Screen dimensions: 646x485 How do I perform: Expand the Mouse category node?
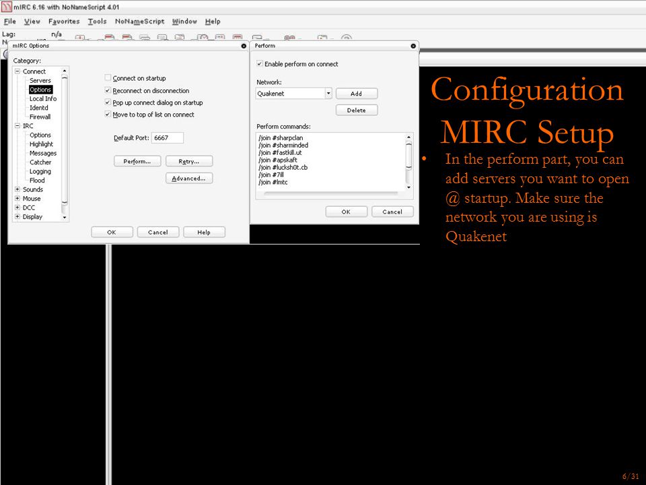click(x=17, y=198)
